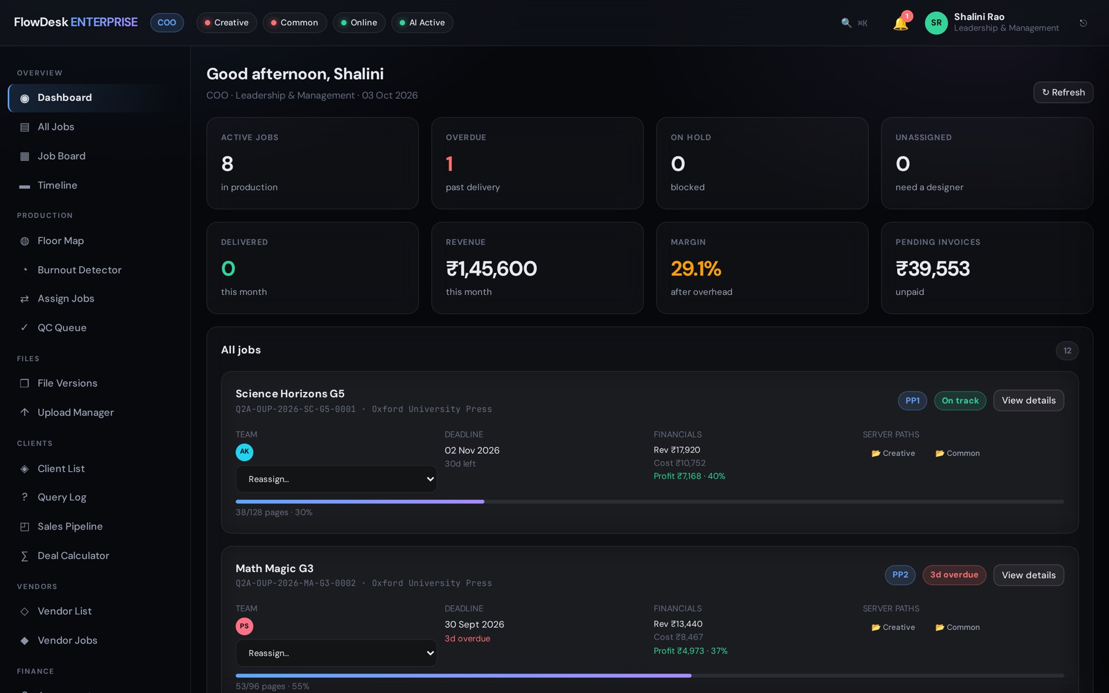Image resolution: width=1109 pixels, height=693 pixels.
Task: Toggle the Common server status pill
Action: pos(294,23)
